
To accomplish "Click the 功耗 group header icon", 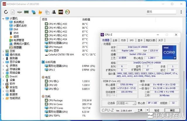I will click(x=43, y=96).
